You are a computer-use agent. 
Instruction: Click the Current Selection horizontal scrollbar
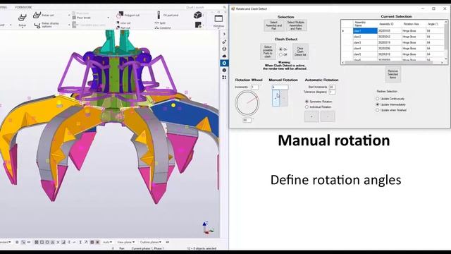coord(393,63)
